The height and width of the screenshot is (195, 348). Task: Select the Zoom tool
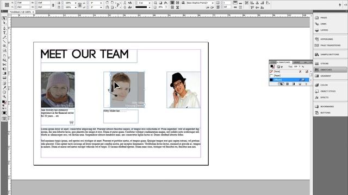4,96
